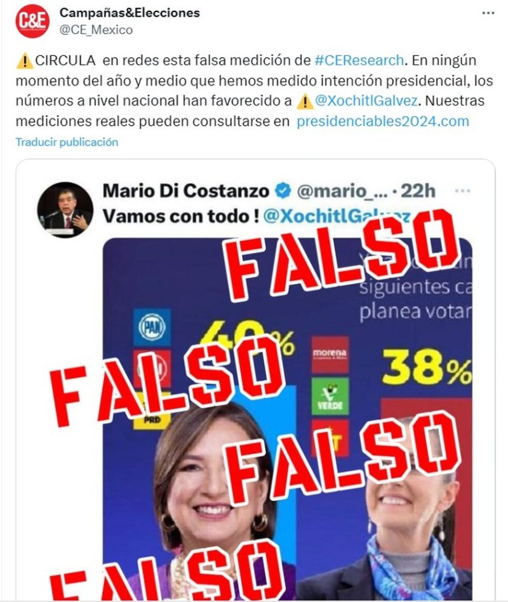Click the @mario_... handle in the quoted tweet
Screen dimensions: 508x602
click(x=342, y=191)
